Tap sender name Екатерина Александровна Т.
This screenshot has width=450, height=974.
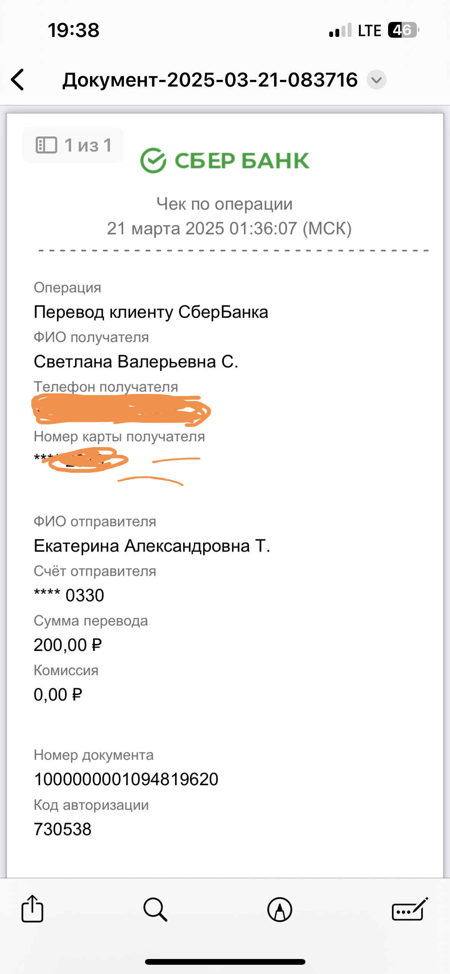[152, 546]
